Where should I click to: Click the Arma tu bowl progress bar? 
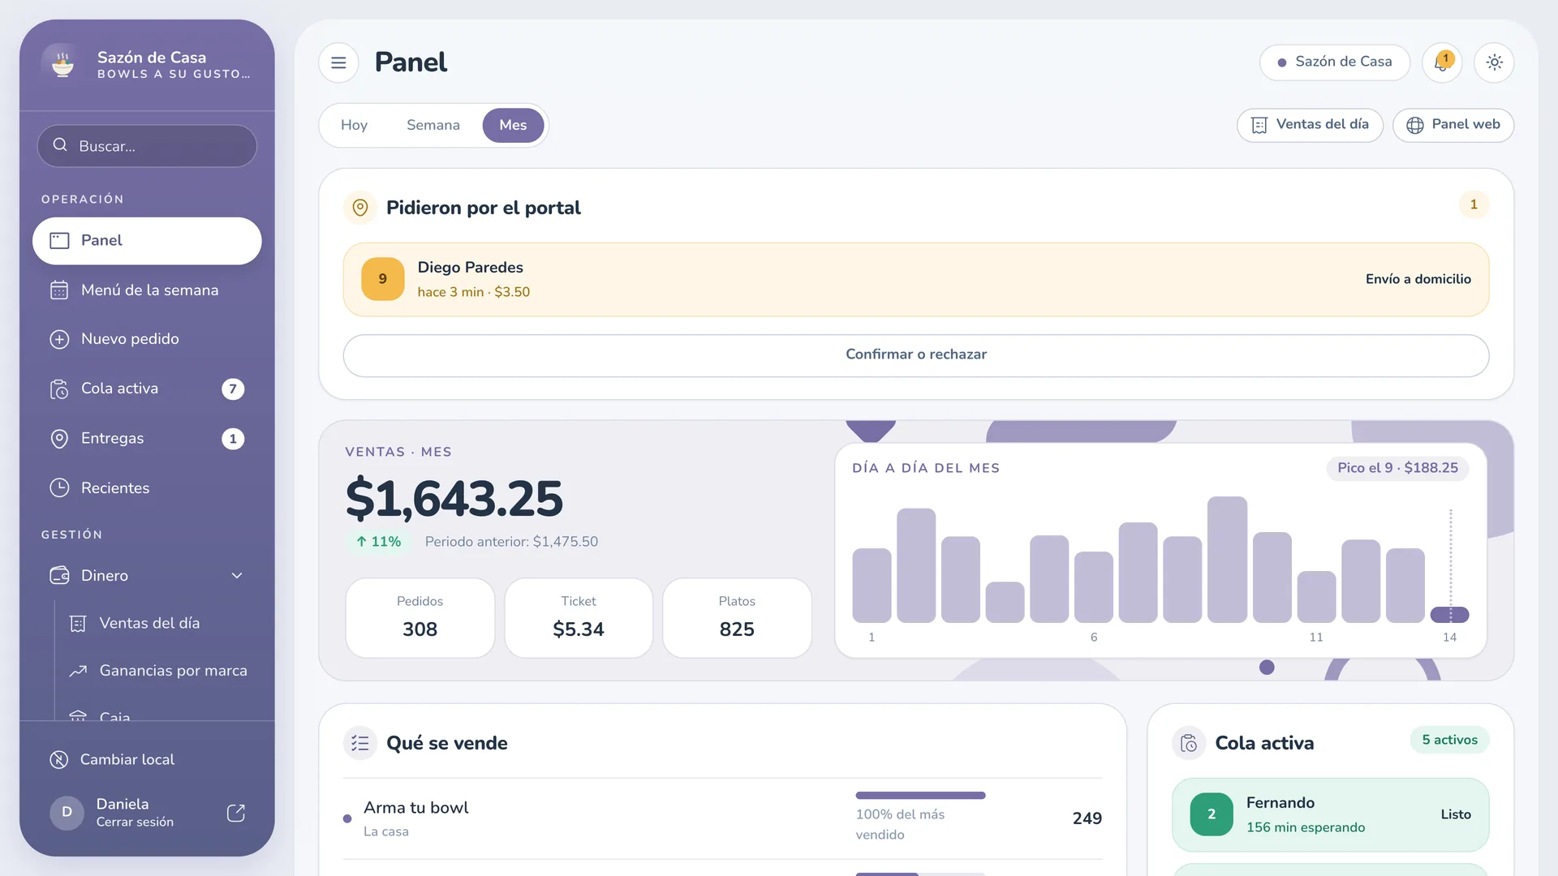[x=920, y=796]
